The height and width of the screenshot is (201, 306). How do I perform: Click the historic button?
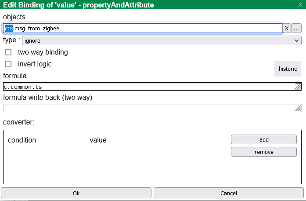(x=288, y=69)
